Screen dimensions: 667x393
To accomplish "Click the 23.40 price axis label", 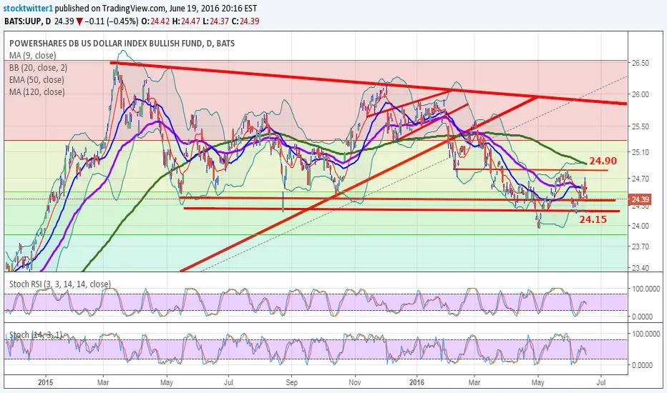I will [641, 268].
